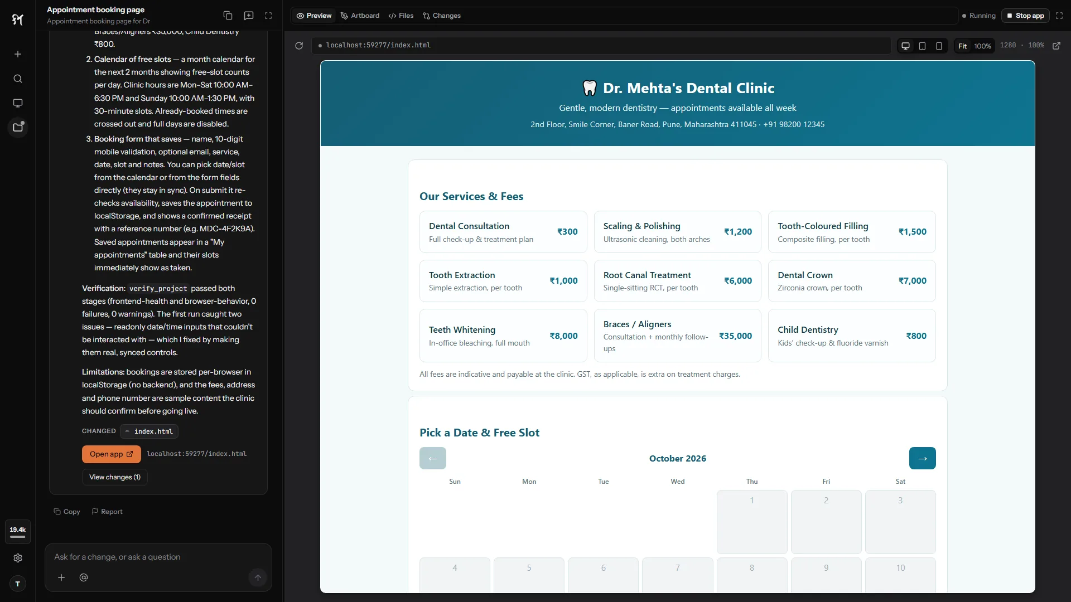Click the localhost:59277/index.html link in chat

(x=196, y=454)
